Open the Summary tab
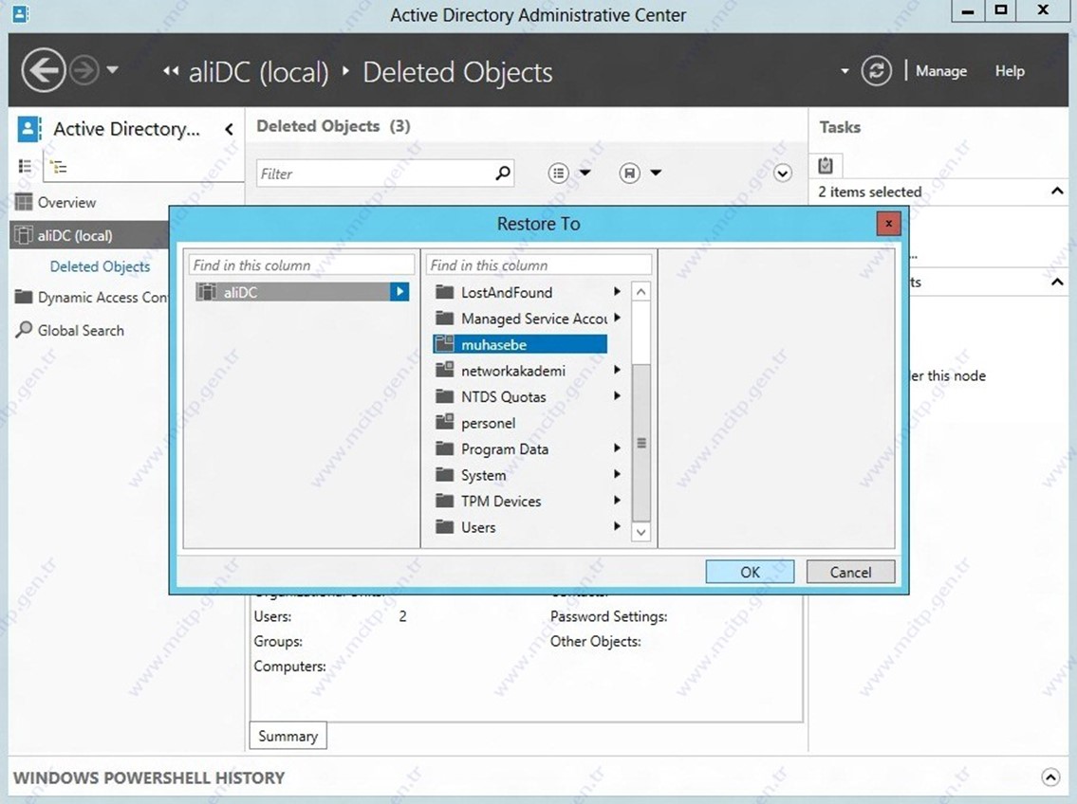This screenshot has height=804, width=1077. [x=288, y=736]
